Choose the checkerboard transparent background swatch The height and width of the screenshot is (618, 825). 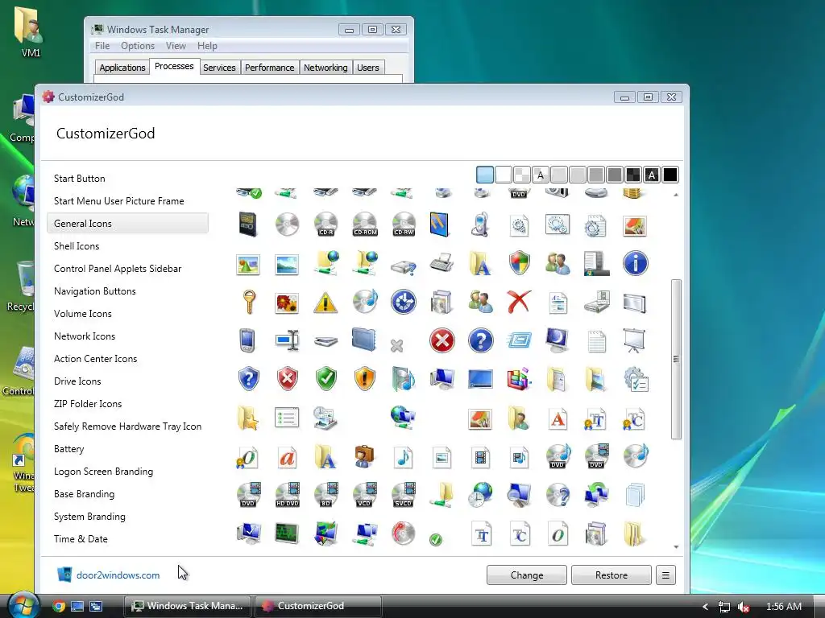(522, 175)
